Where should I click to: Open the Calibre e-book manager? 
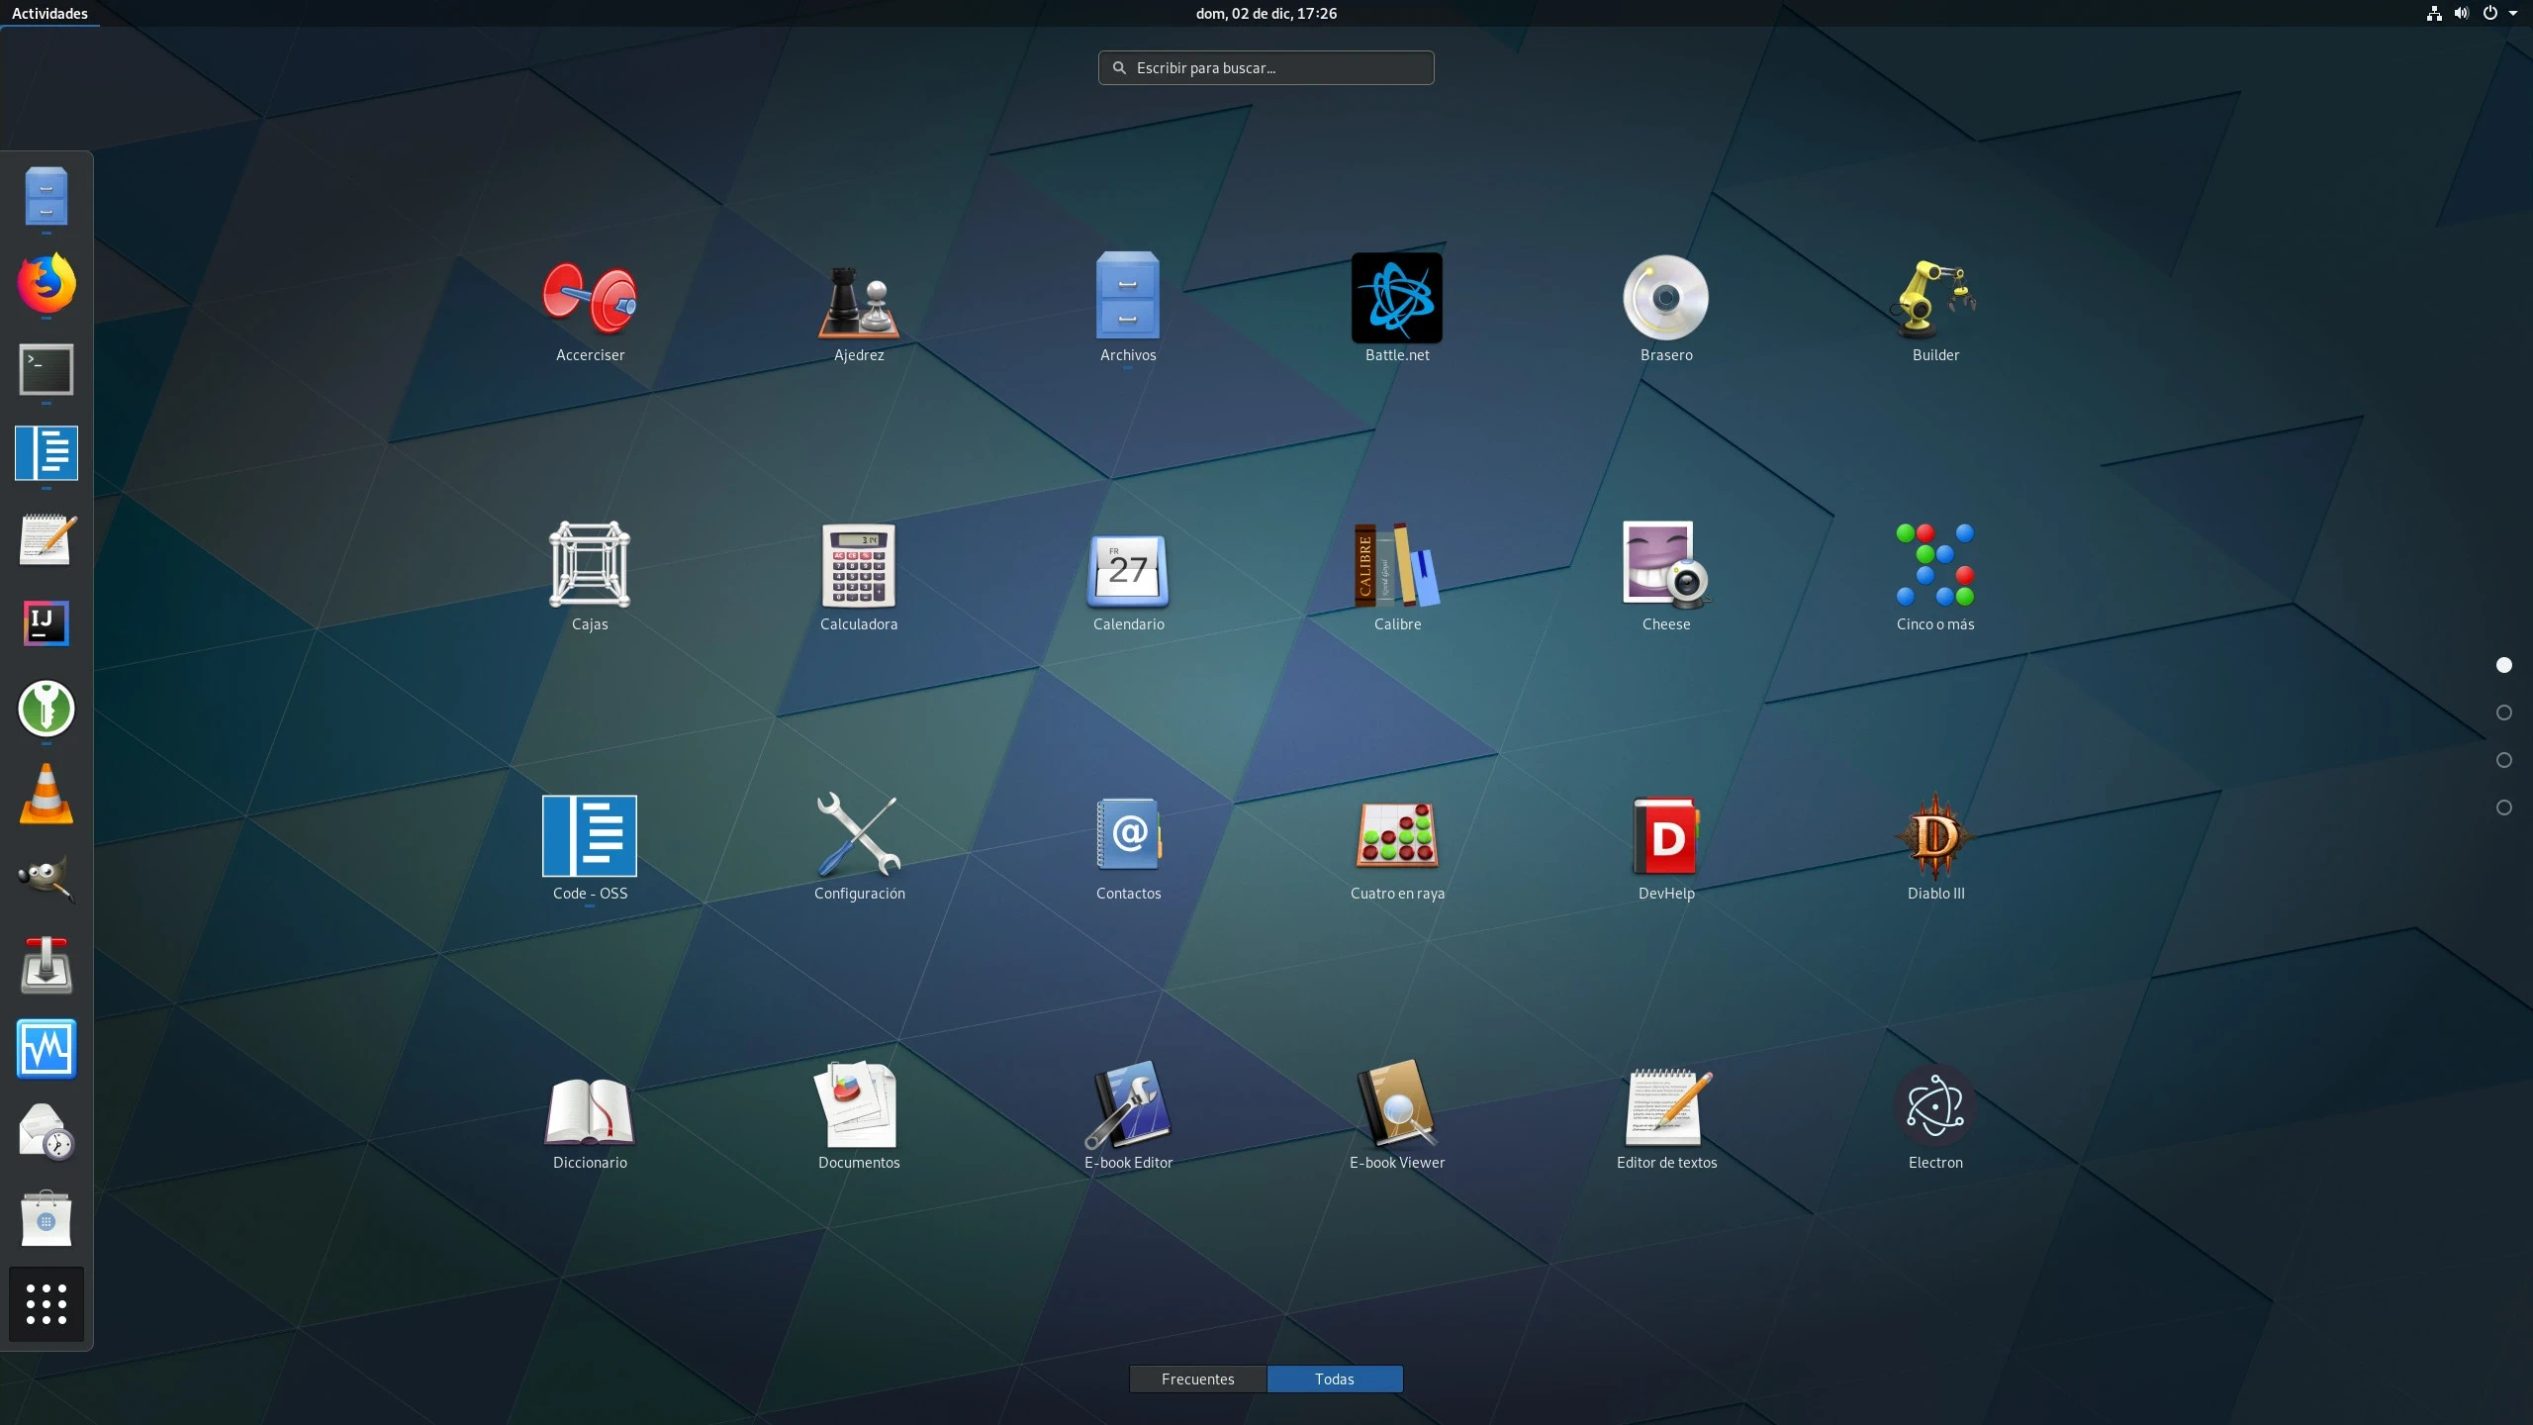click(1396, 567)
